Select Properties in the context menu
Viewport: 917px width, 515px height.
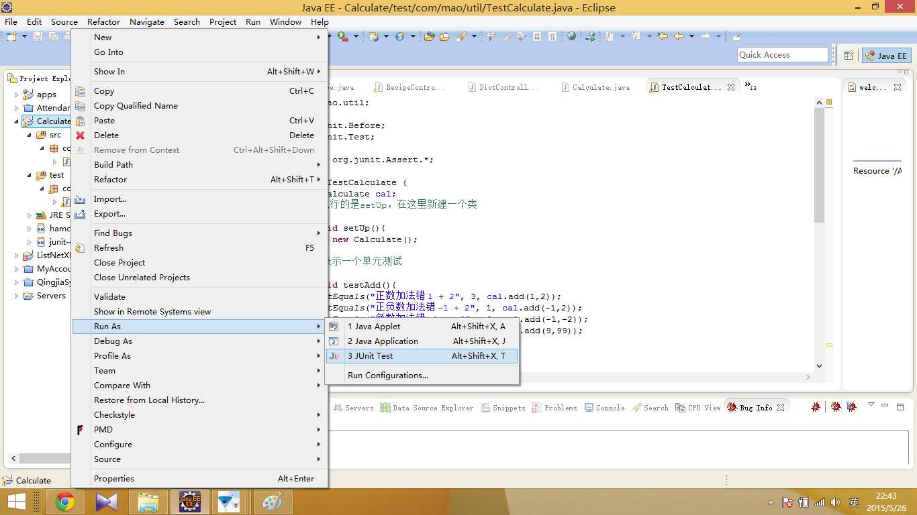click(199, 479)
